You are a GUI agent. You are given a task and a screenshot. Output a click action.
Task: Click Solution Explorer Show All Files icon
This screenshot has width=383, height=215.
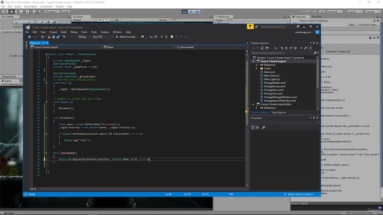295,48
